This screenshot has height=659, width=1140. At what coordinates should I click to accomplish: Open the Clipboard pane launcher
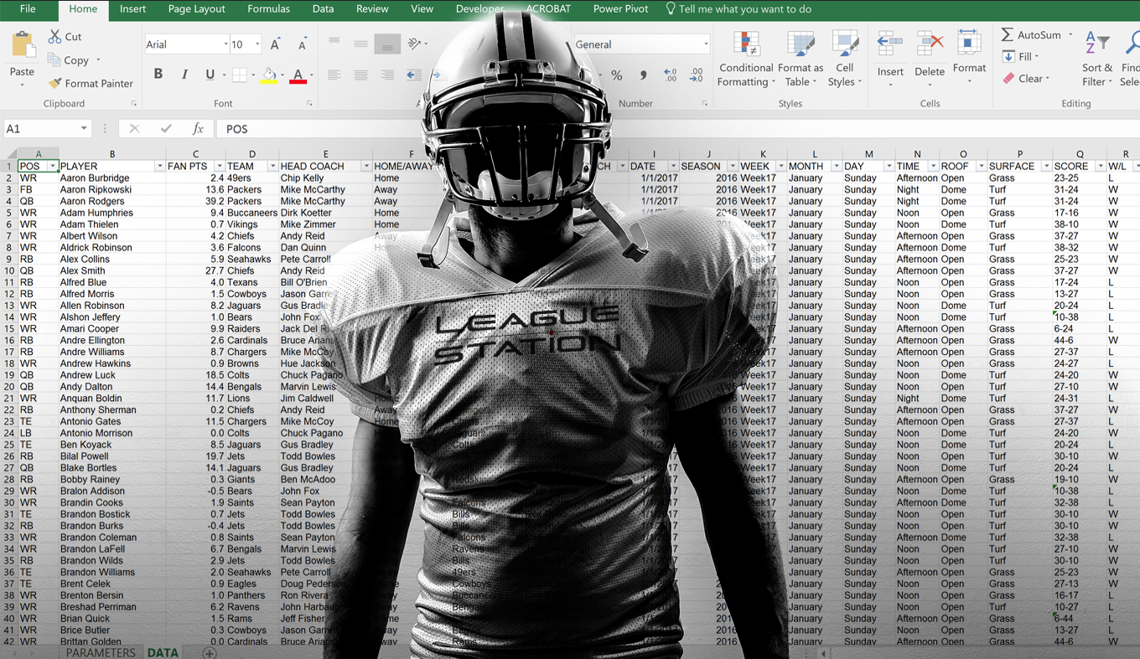coord(133,104)
